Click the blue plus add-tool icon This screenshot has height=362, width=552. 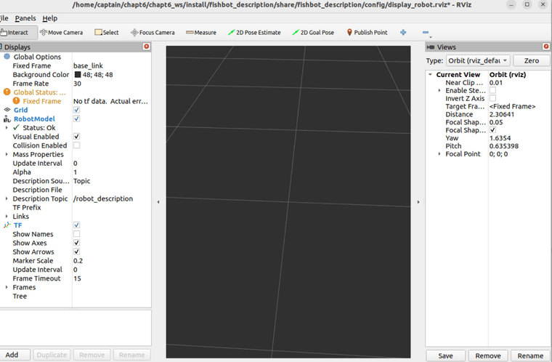pyautogui.click(x=403, y=33)
